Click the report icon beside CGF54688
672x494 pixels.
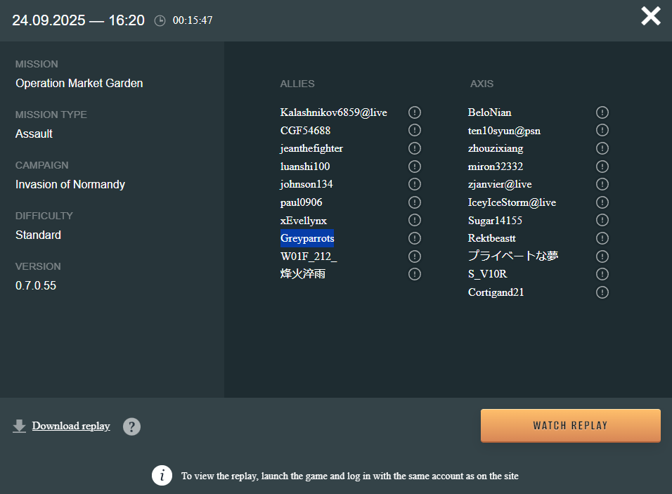coord(415,131)
